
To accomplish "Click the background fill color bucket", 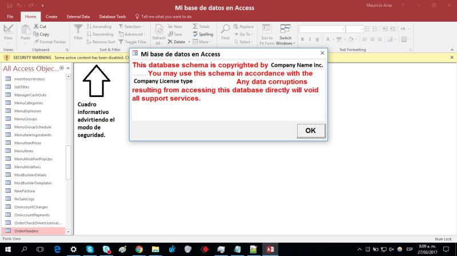I will (351, 39).
